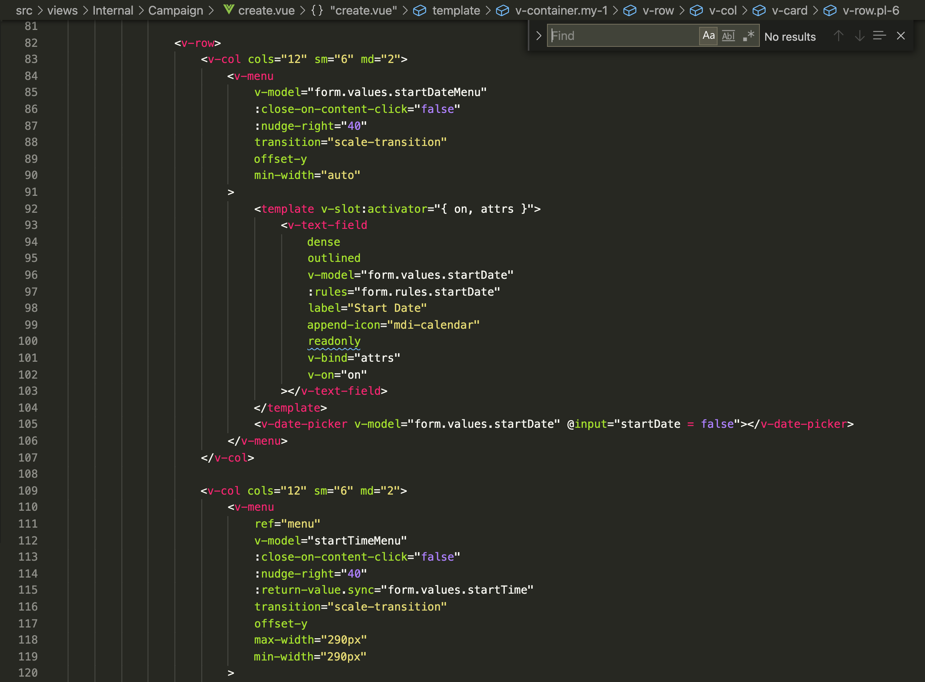
Task: Open Campaign breadcrumb folder
Action: click(176, 10)
